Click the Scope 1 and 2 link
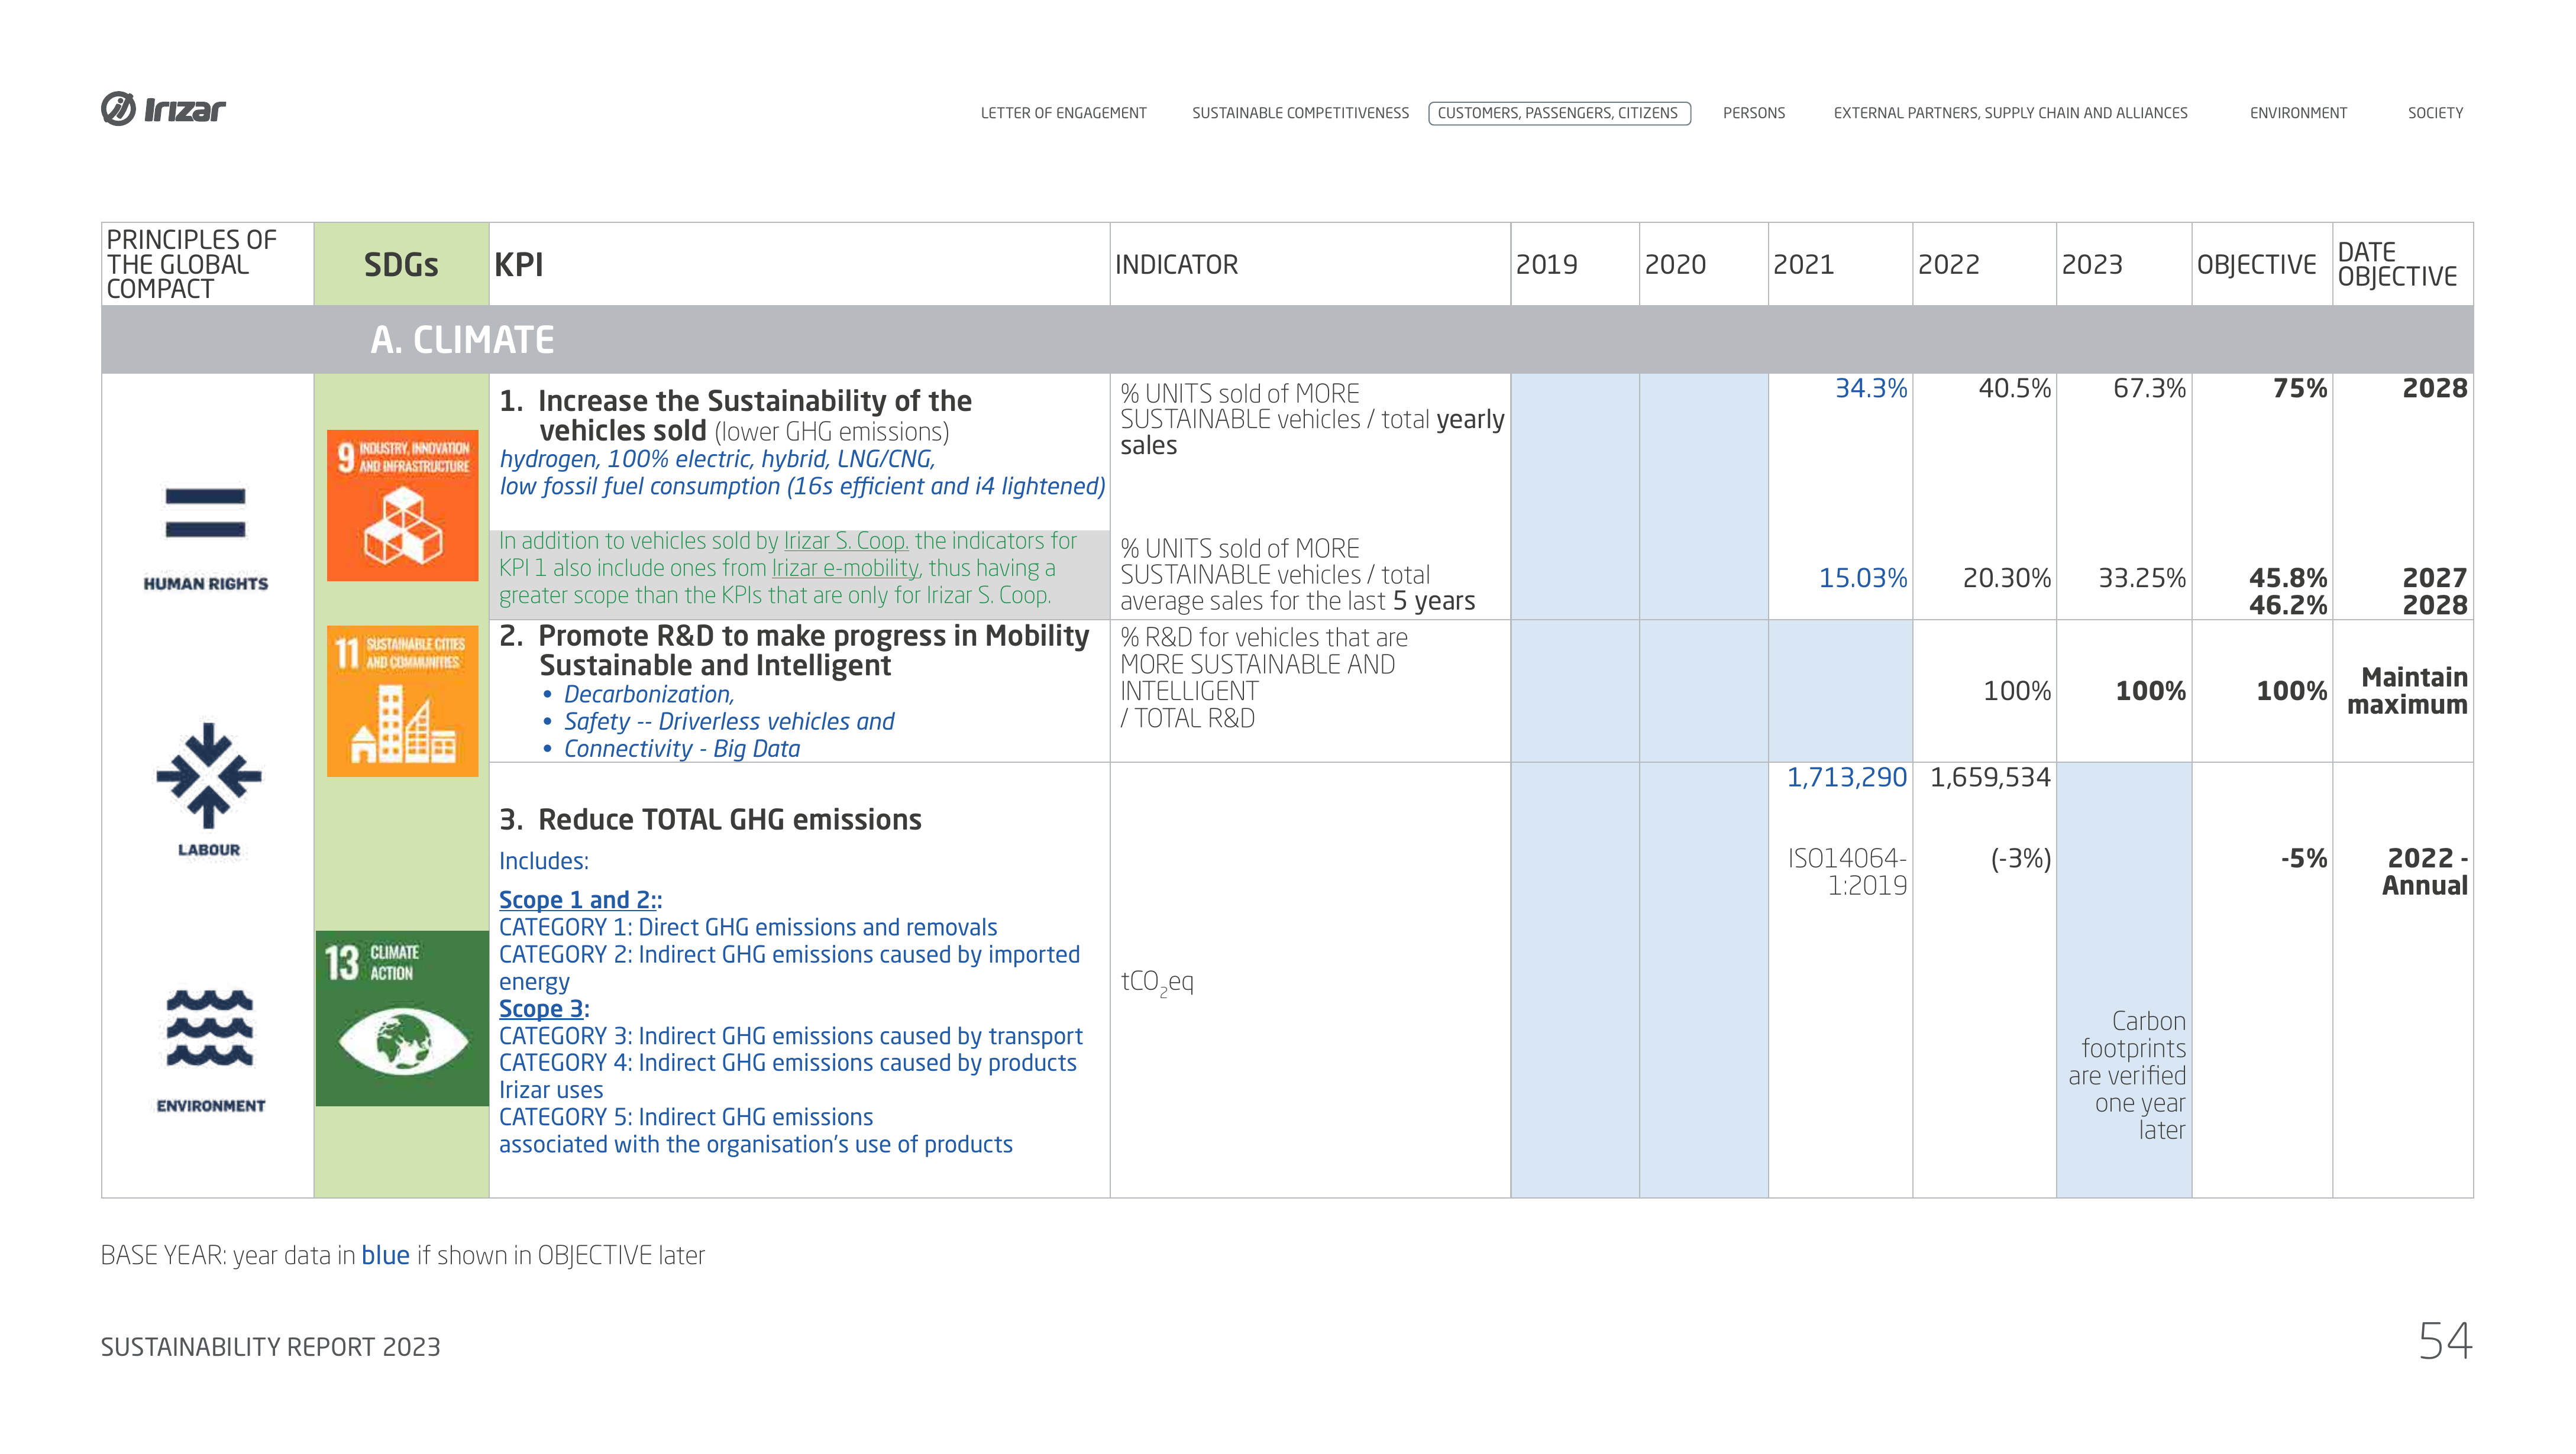 (x=580, y=899)
